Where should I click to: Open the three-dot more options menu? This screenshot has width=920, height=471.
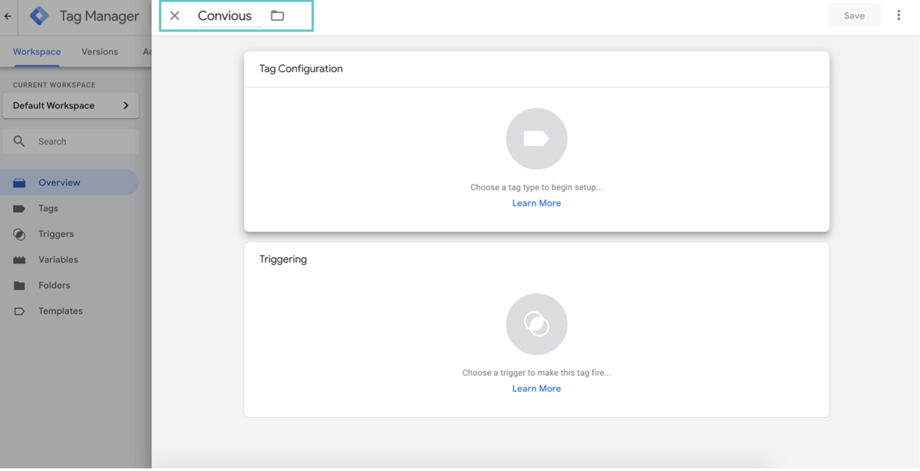click(x=898, y=16)
